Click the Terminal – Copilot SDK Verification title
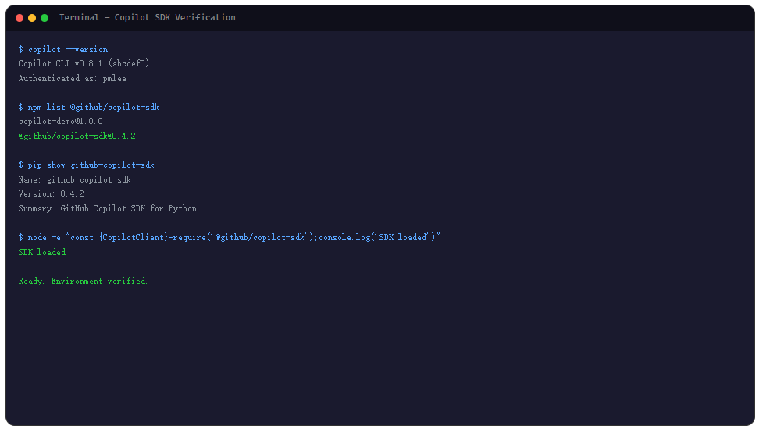 click(x=147, y=17)
